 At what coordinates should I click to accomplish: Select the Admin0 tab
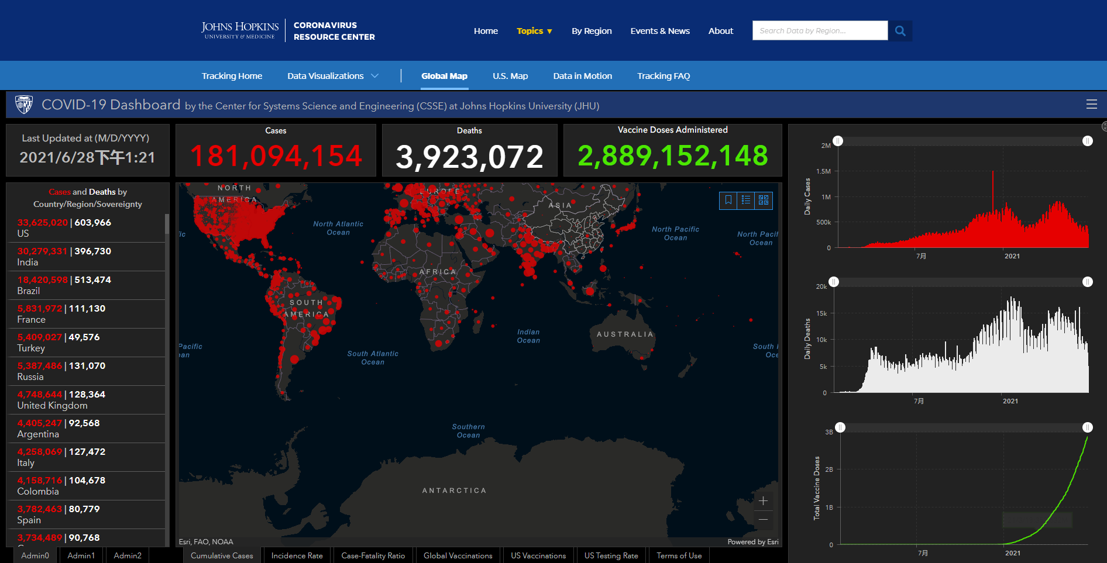point(35,555)
